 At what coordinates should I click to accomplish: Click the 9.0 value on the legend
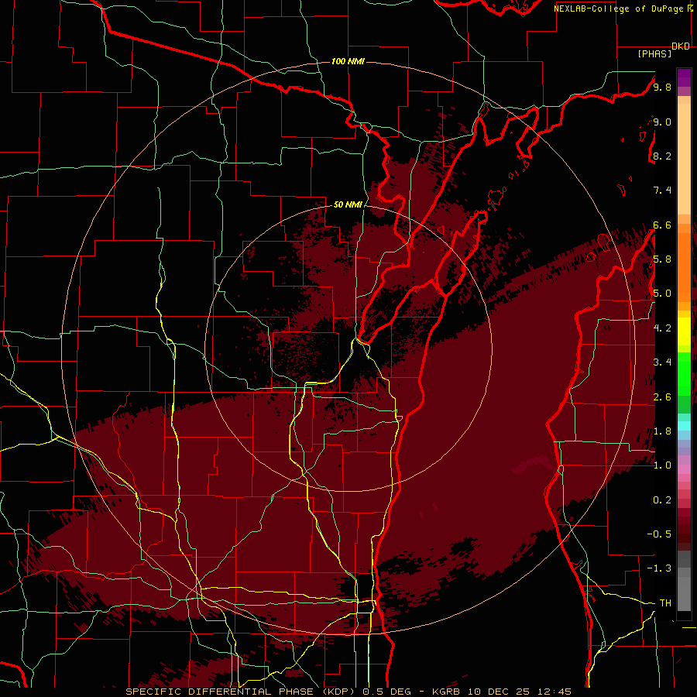[x=662, y=122]
